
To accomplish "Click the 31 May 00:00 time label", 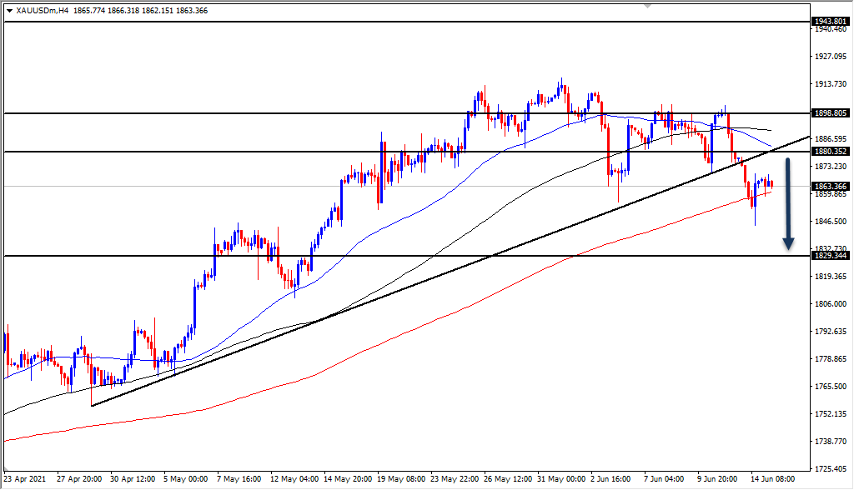I will coord(561,479).
